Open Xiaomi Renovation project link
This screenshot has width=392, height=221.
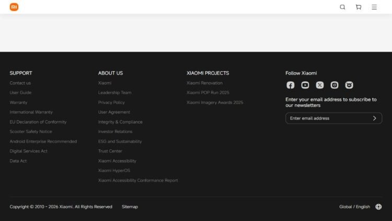click(x=204, y=83)
